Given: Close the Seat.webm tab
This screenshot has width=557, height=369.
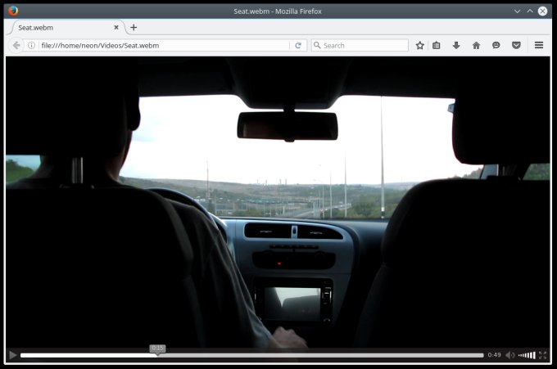Looking at the screenshot, I should pos(116,27).
